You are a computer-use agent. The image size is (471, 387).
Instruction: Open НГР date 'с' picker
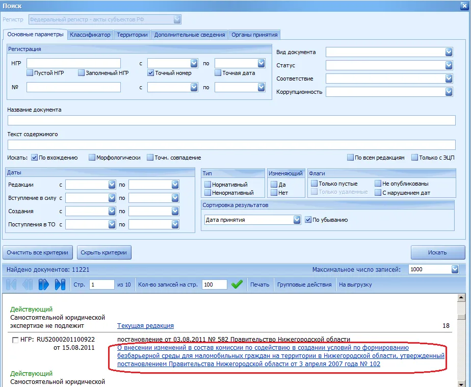point(194,63)
